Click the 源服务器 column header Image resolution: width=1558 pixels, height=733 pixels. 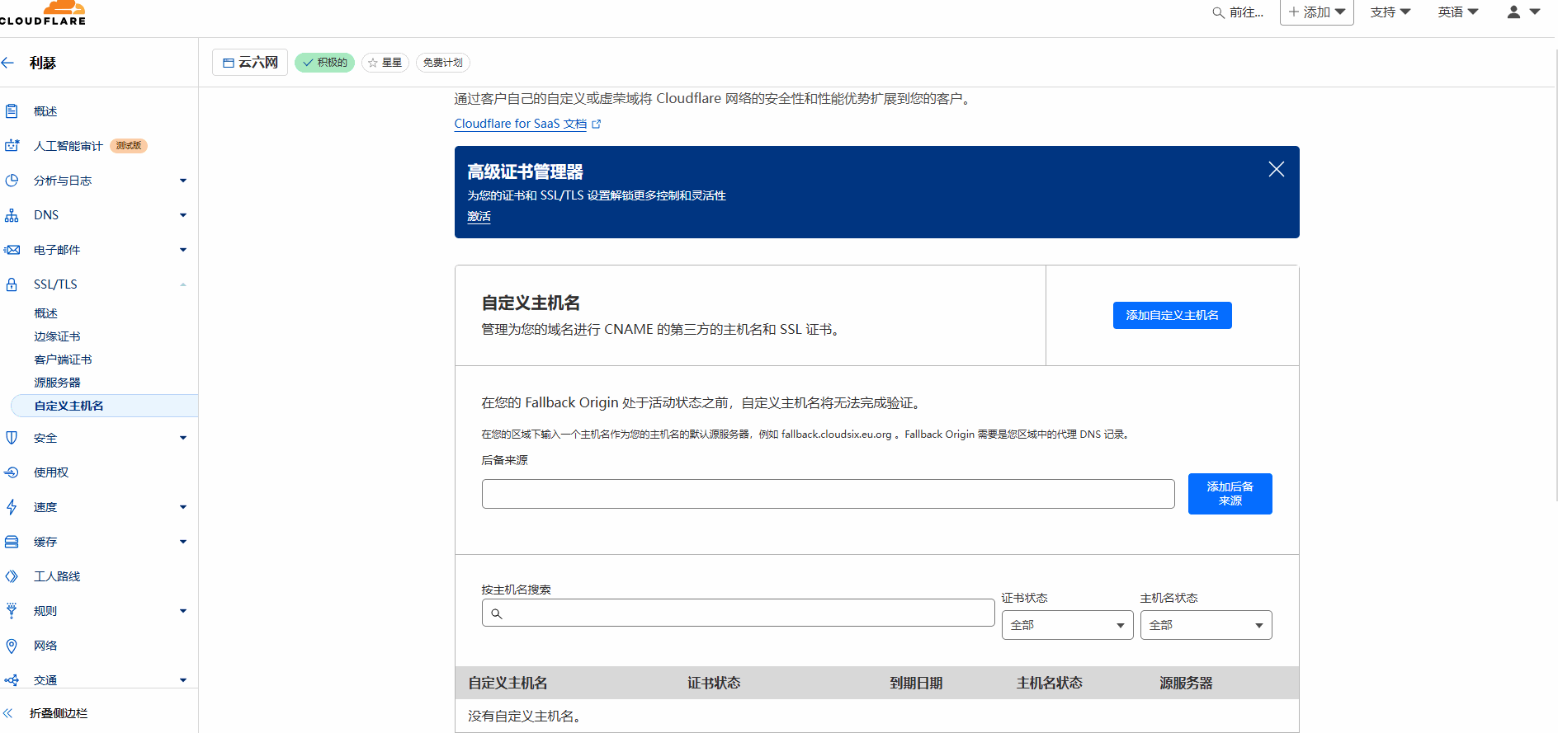[x=1186, y=683]
